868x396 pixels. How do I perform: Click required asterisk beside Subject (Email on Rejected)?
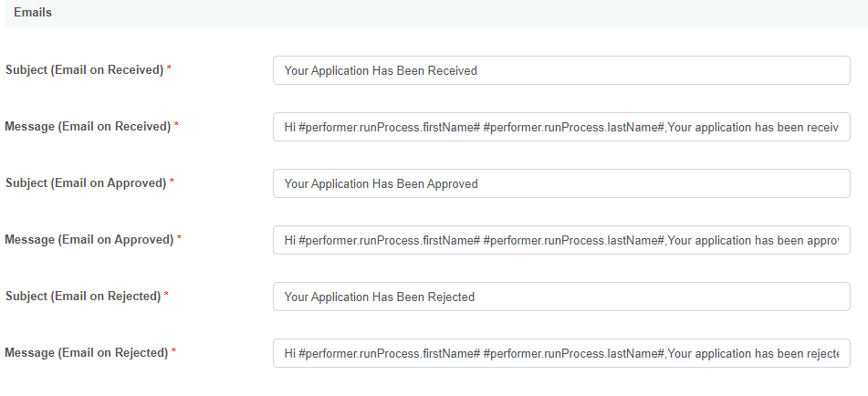coord(167,296)
